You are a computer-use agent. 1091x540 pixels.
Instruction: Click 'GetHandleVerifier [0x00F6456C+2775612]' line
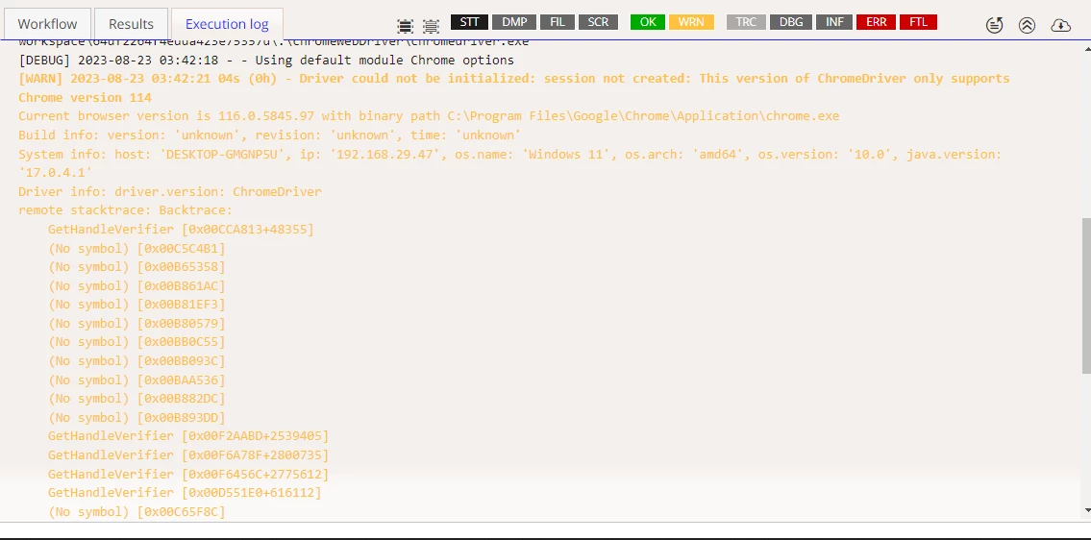(x=188, y=474)
